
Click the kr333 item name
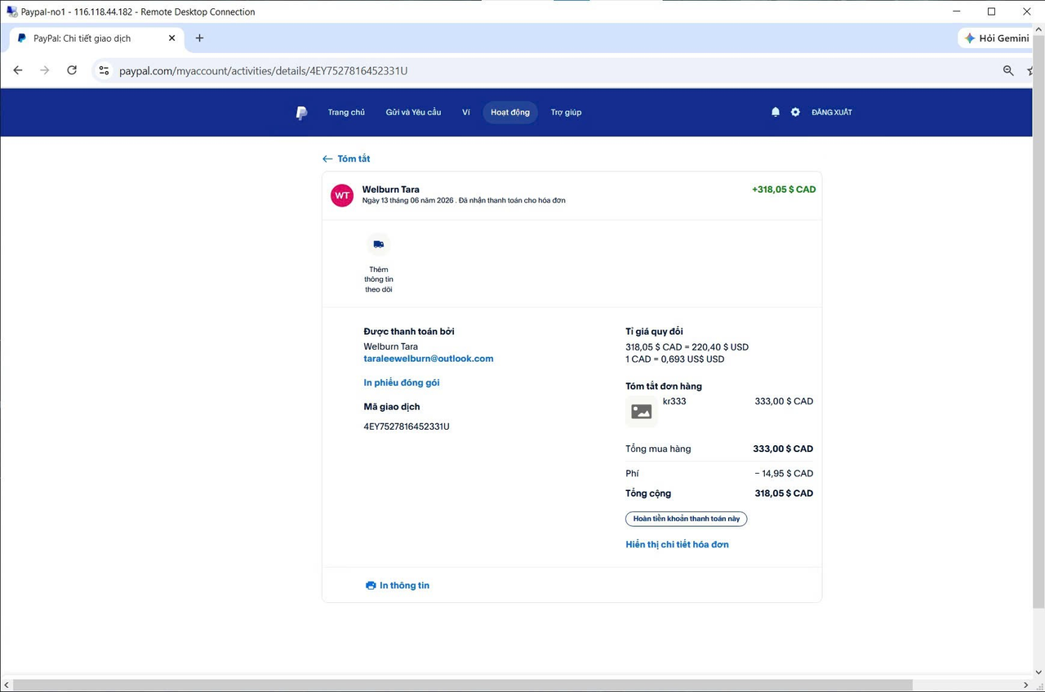coord(674,401)
